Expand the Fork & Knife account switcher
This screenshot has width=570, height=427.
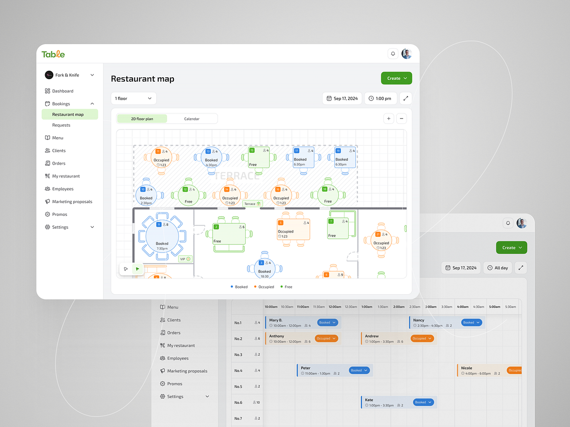[92, 74]
